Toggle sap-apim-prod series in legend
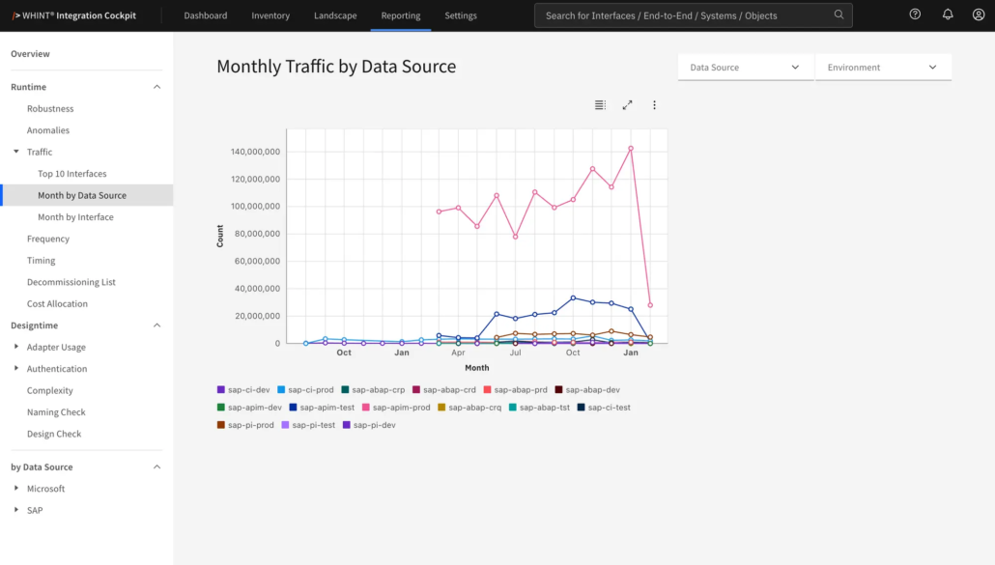This screenshot has height=565, width=995. [395, 408]
